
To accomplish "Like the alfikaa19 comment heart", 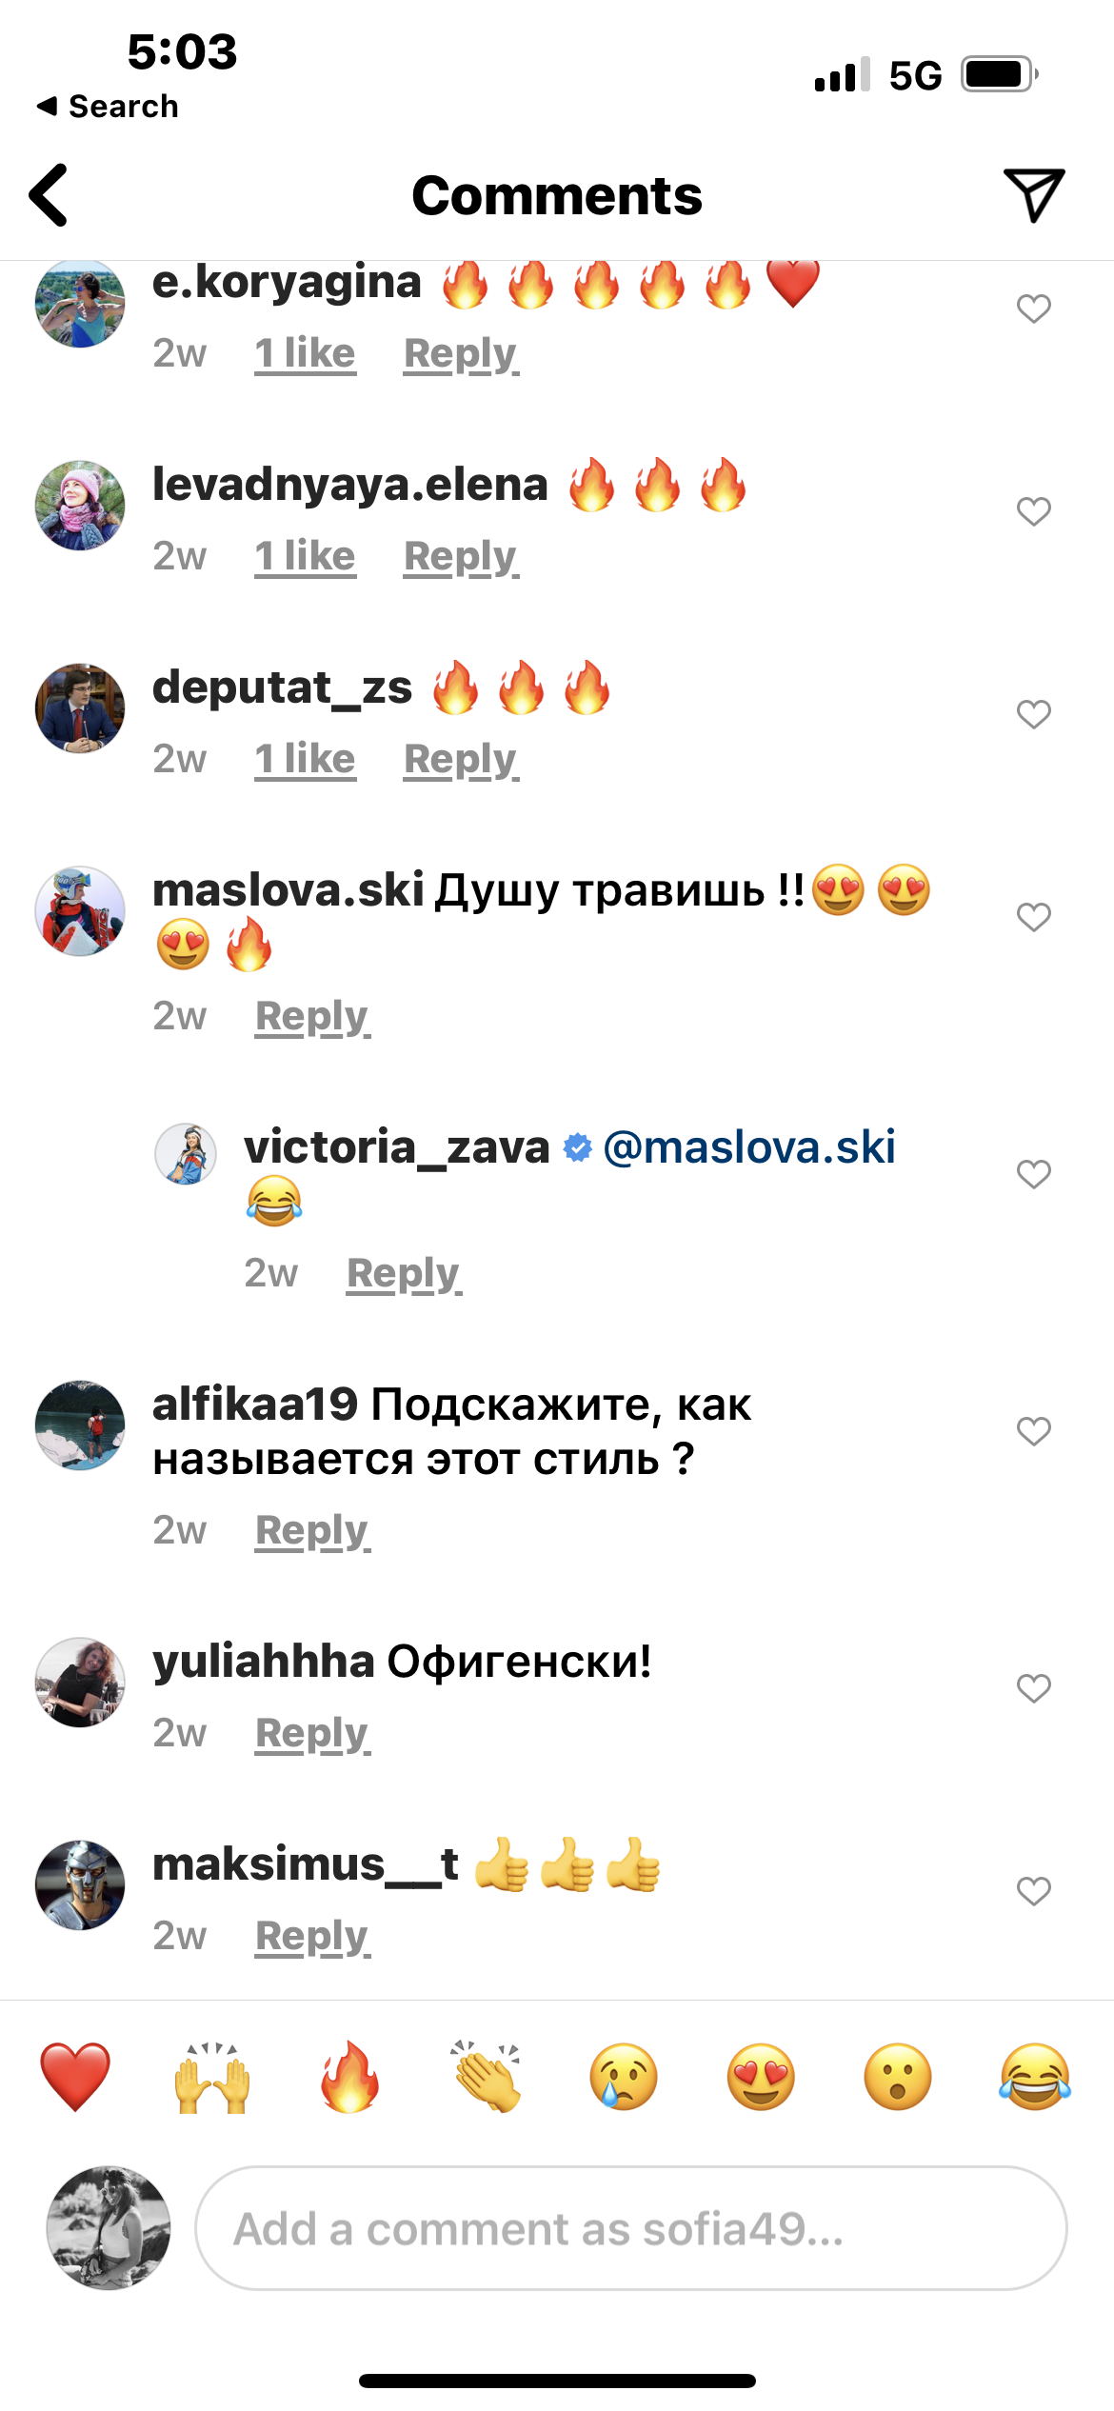I will (1033, 1431).
